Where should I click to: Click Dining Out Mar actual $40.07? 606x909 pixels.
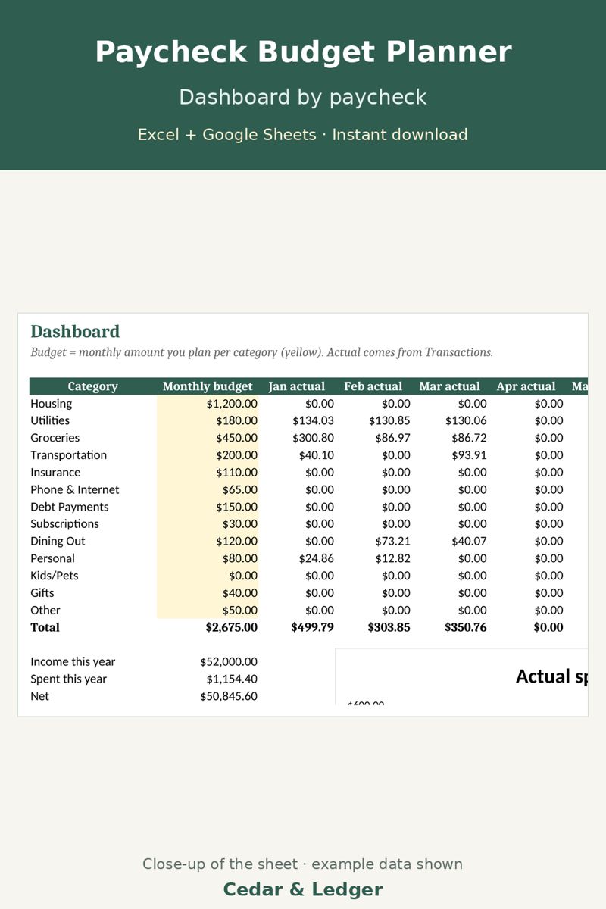click(470, 541)
